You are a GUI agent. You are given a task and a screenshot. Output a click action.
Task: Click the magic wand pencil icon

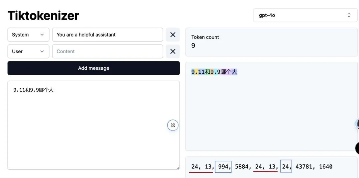coord(173,125)
